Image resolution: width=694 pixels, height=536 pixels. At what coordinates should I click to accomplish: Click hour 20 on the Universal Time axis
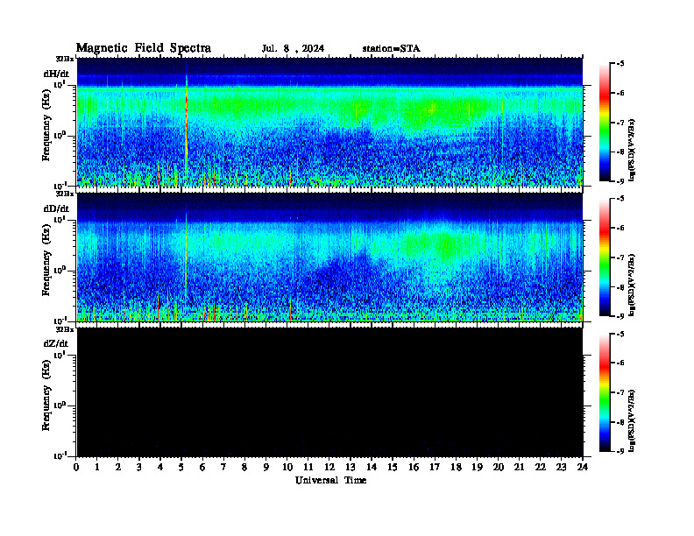(x=499, y=468)
